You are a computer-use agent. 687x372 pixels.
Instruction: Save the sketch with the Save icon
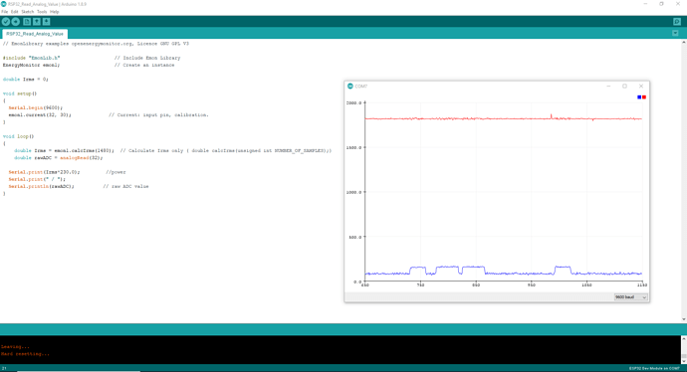(x=46, y=22)
